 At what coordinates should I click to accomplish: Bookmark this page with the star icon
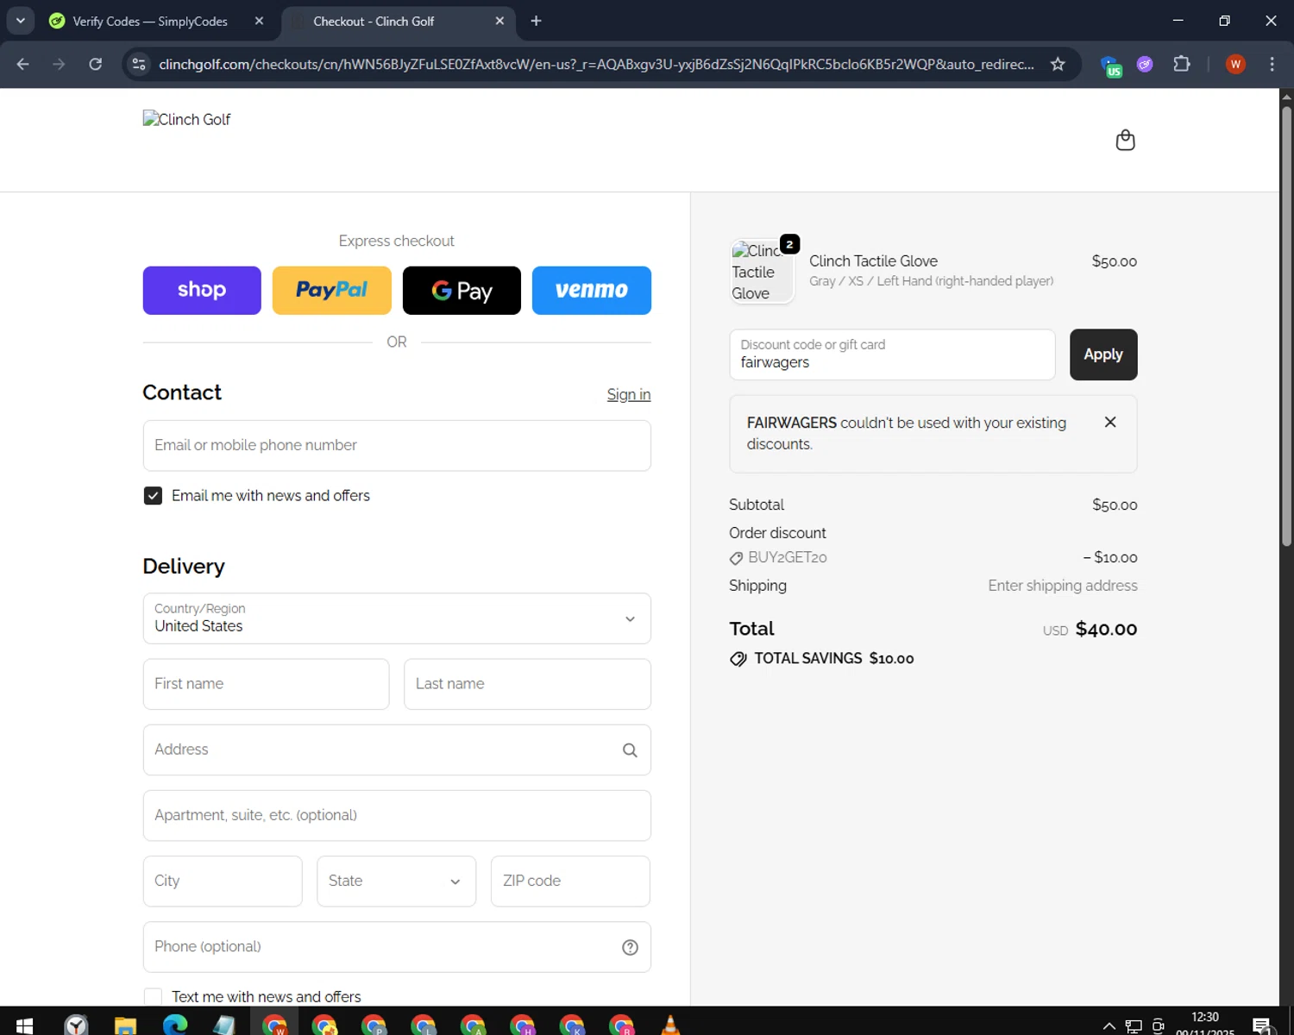click(x=1058, y=64)
